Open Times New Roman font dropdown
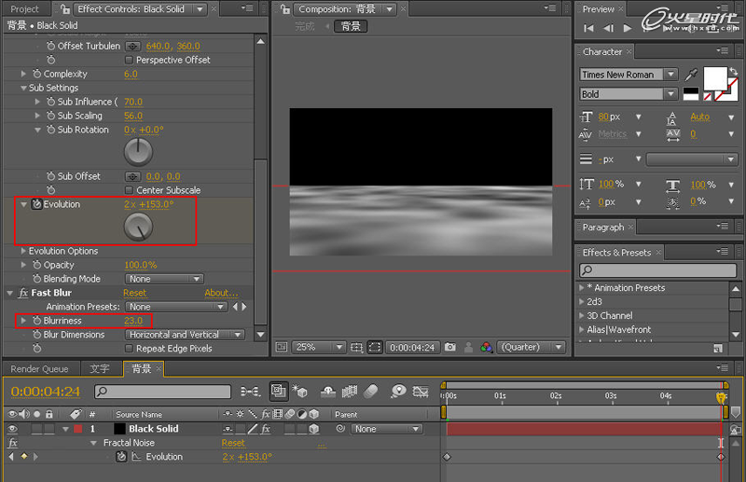The width and height of the screenshot is (746, 482). pyautogui.click(x=628, y=75)
